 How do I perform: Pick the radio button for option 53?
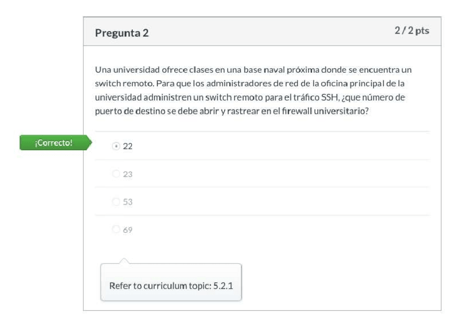point(116,202)
